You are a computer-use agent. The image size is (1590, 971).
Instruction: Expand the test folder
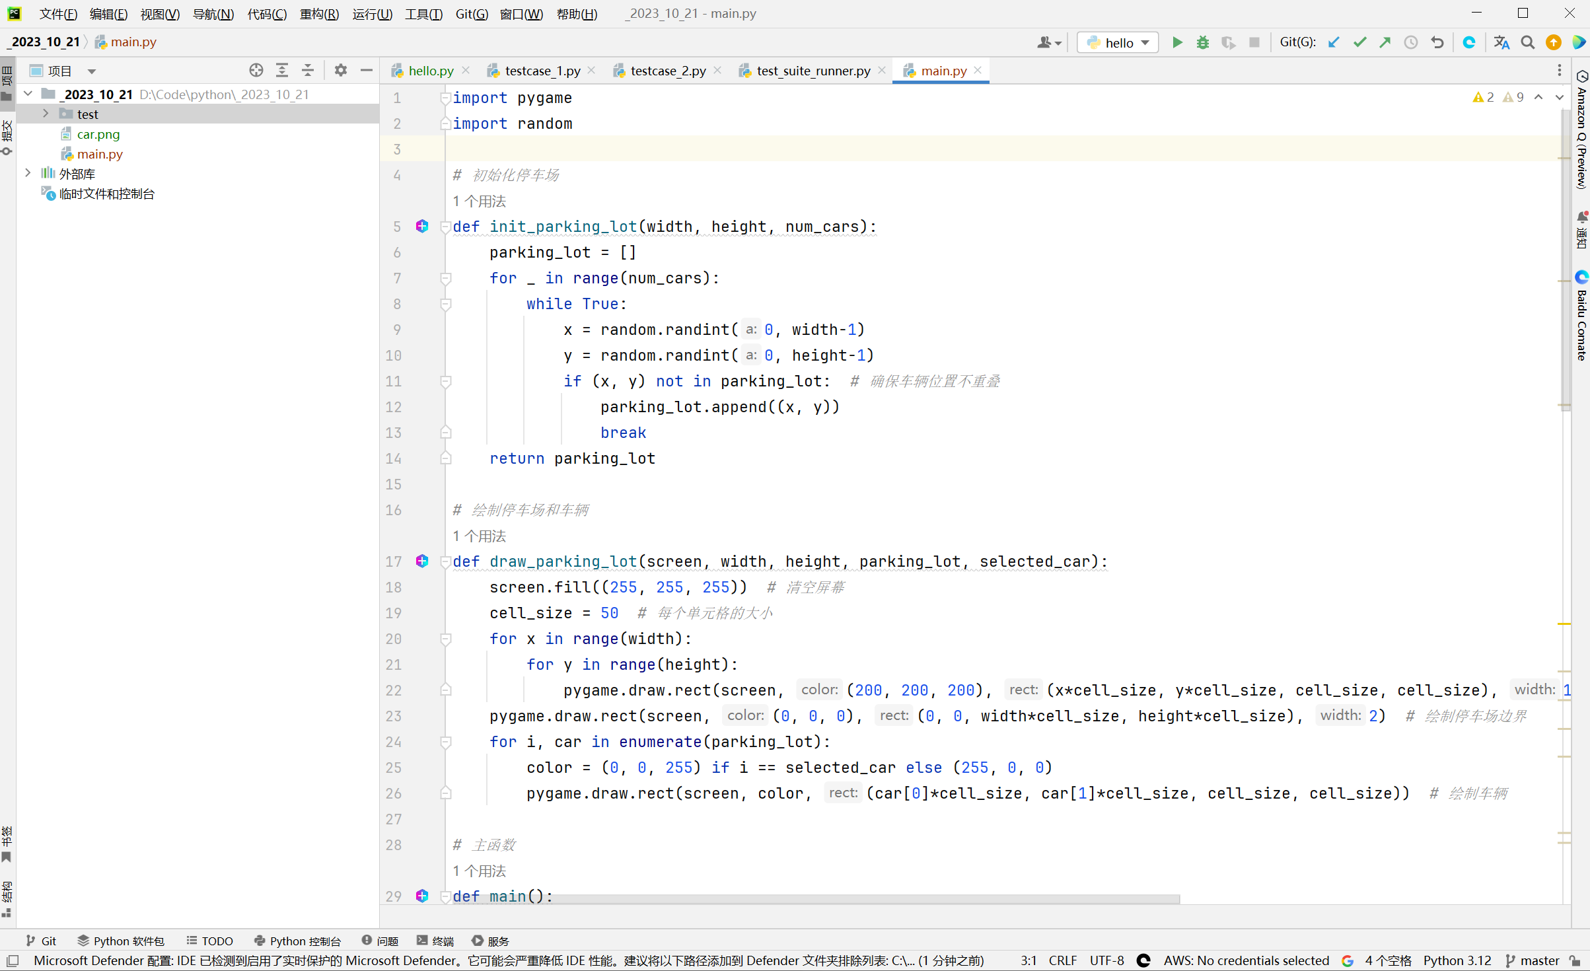[x=46, y=114]
